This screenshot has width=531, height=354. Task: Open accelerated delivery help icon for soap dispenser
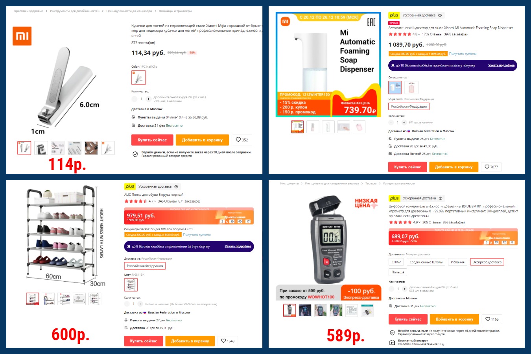(440, 15)
